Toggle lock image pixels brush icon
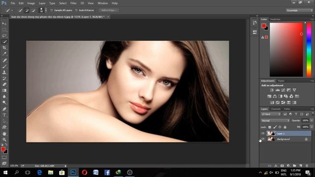315x177 pixels. [275, 127]
